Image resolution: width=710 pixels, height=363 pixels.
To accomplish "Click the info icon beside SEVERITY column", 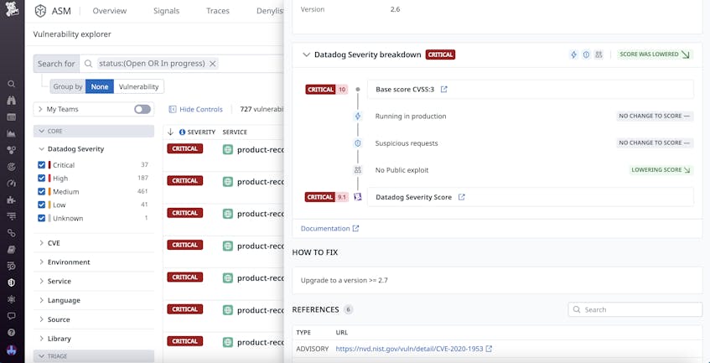I will click(182, 132).
